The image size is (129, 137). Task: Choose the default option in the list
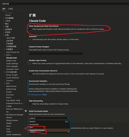click(49, 122)
